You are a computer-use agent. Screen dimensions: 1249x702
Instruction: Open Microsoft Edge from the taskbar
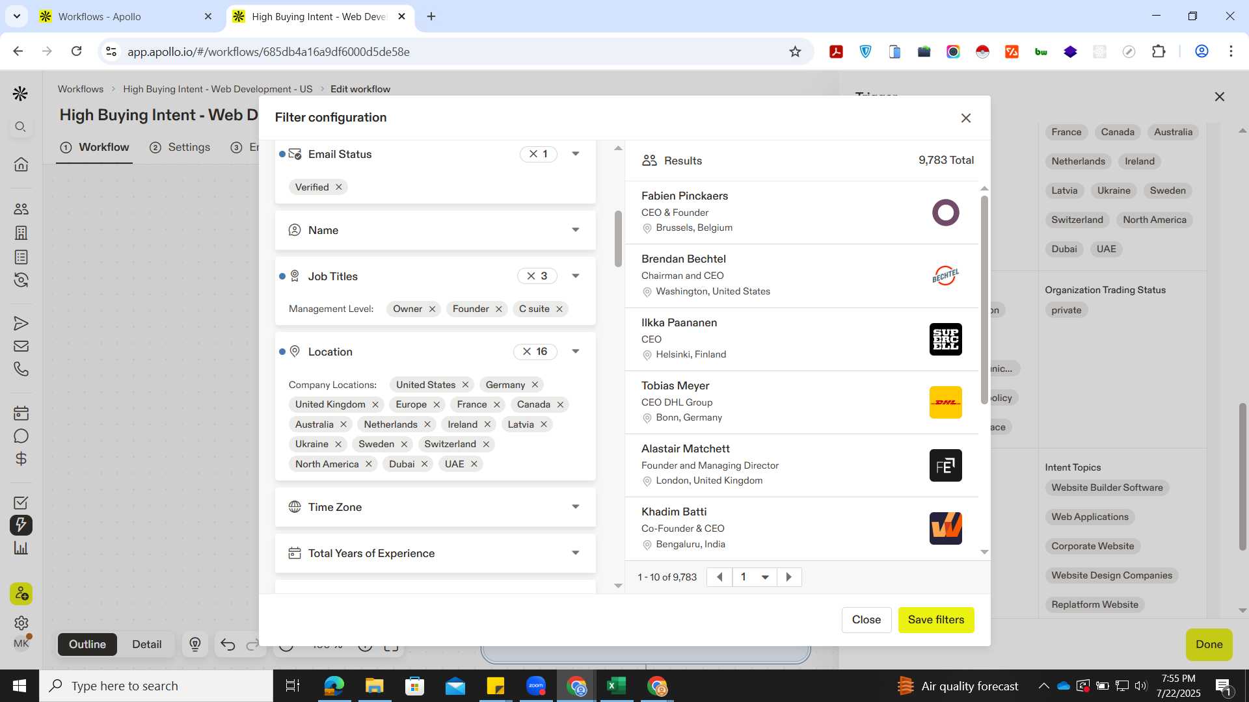pyautogui.click(x=334, y=686)
